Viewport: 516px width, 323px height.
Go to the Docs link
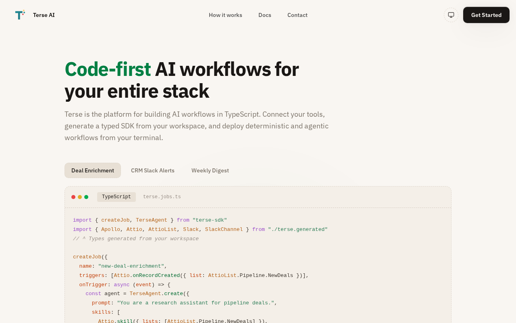point(265,15)
